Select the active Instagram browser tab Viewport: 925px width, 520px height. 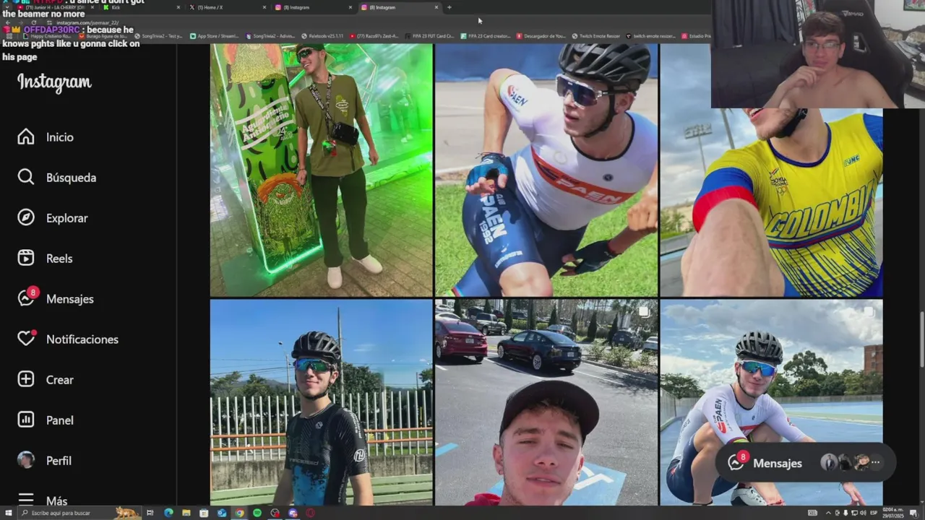click(x=399, y=7)
